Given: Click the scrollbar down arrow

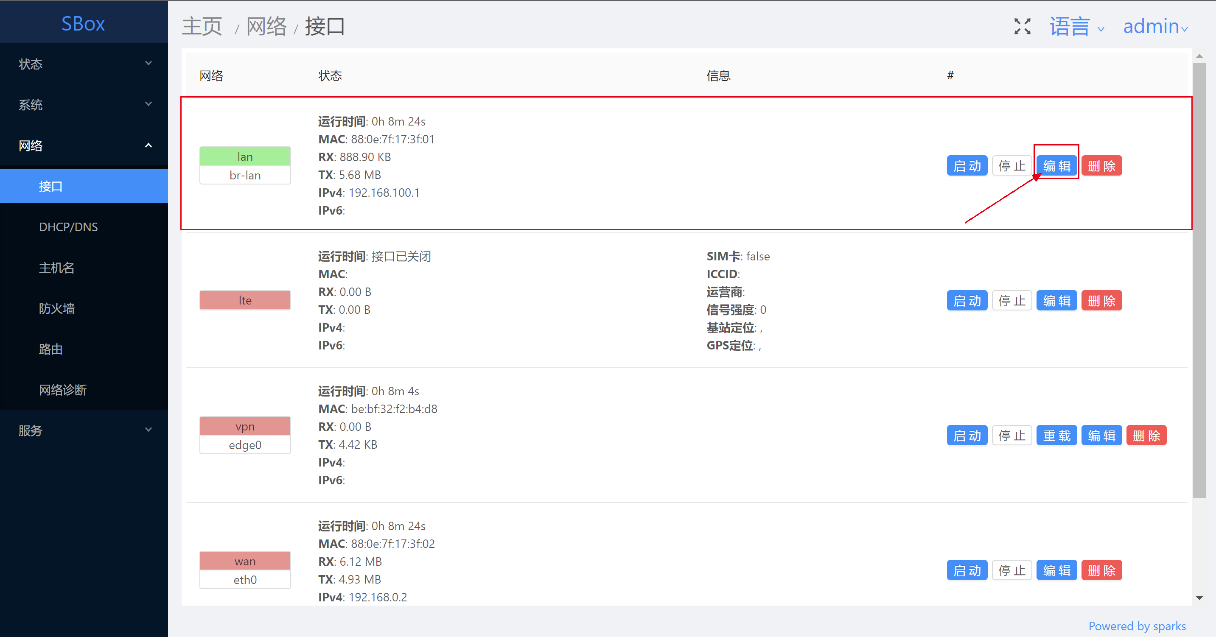Looking at the screenshot, I should point(1199,598).
